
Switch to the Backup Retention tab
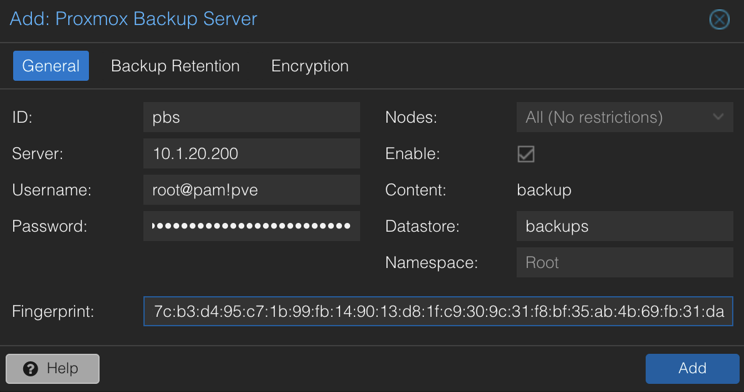(175, 66)
